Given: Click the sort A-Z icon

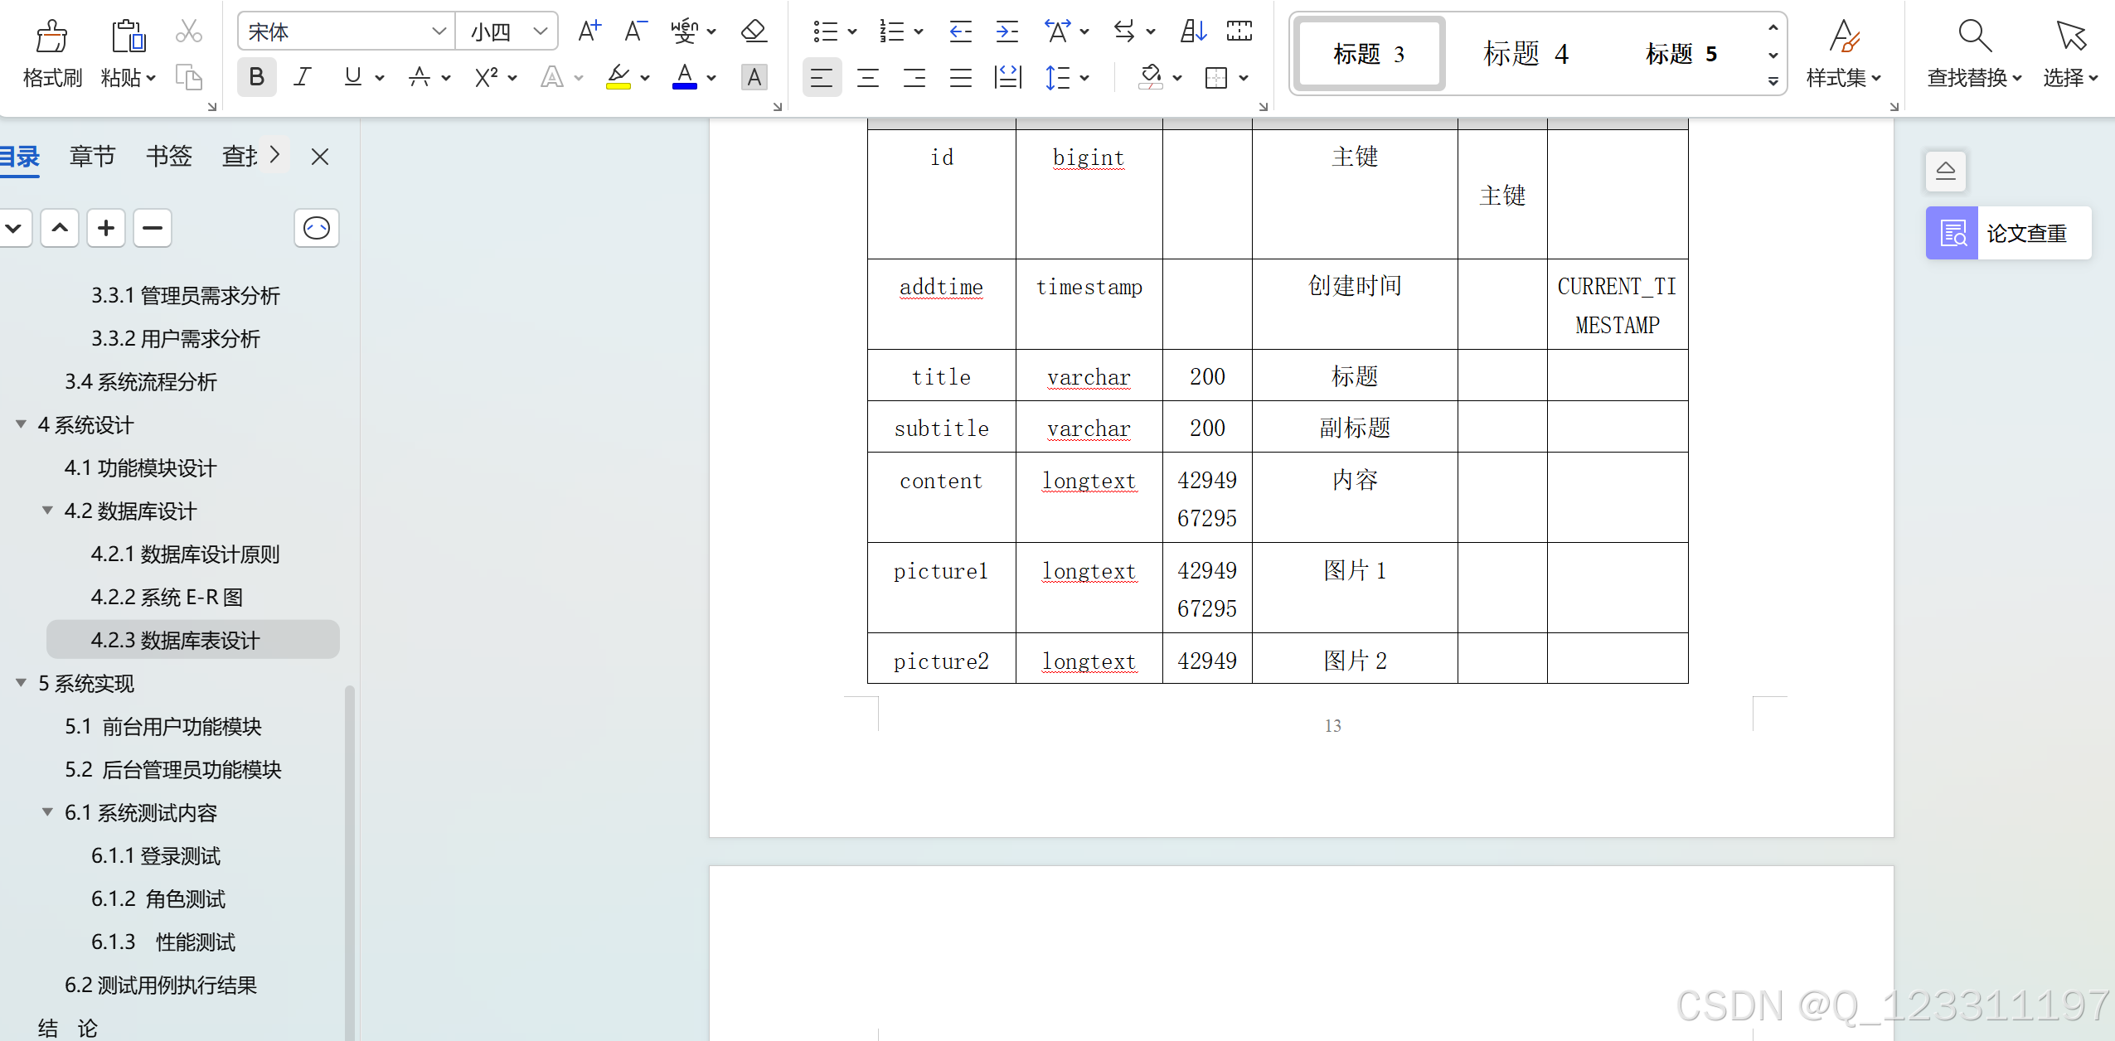Looking at the screenshot, I should (1194, 31).
